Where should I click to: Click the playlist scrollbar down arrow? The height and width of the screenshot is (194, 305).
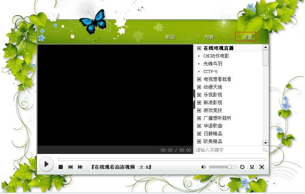(x=265, y=143)
